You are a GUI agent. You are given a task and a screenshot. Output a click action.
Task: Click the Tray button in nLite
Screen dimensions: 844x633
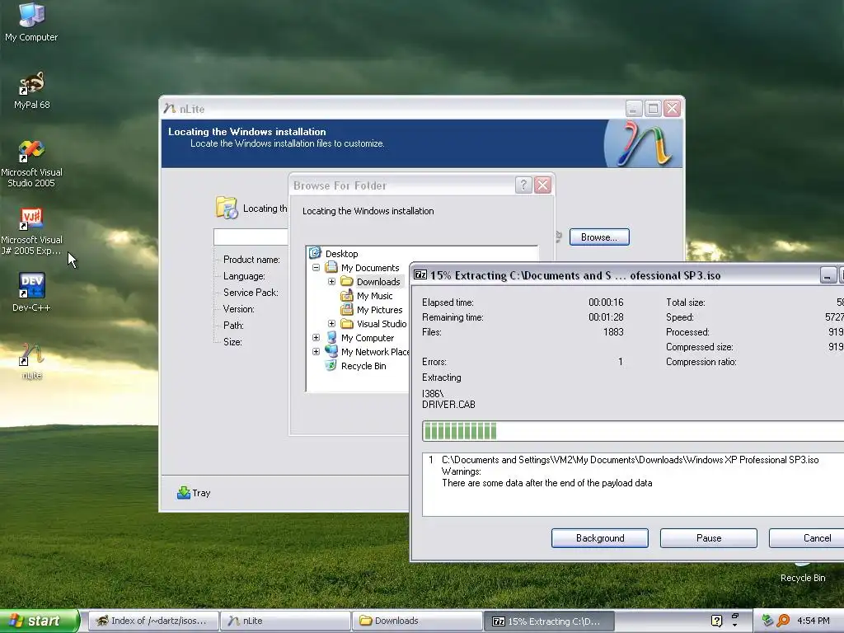click(x=194, y=493)
